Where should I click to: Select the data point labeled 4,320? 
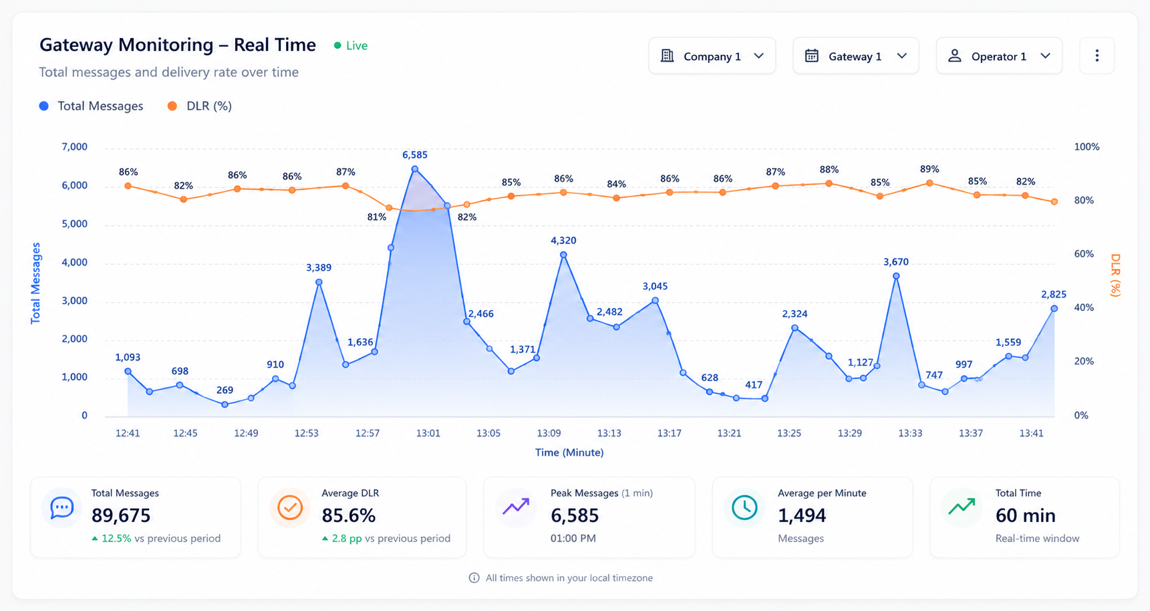[563, 255]
